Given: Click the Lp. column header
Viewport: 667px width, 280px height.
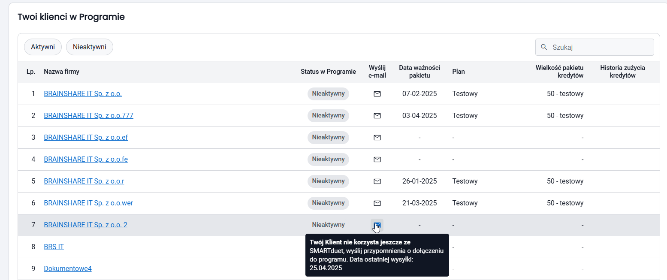Looking at the screenshot, I should coord(31,72).
